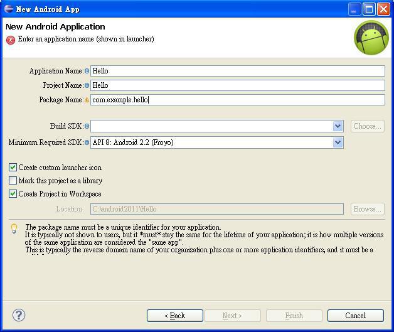
Task: Click Eclipse icon in title bar
Action: (x=9, y=9)
